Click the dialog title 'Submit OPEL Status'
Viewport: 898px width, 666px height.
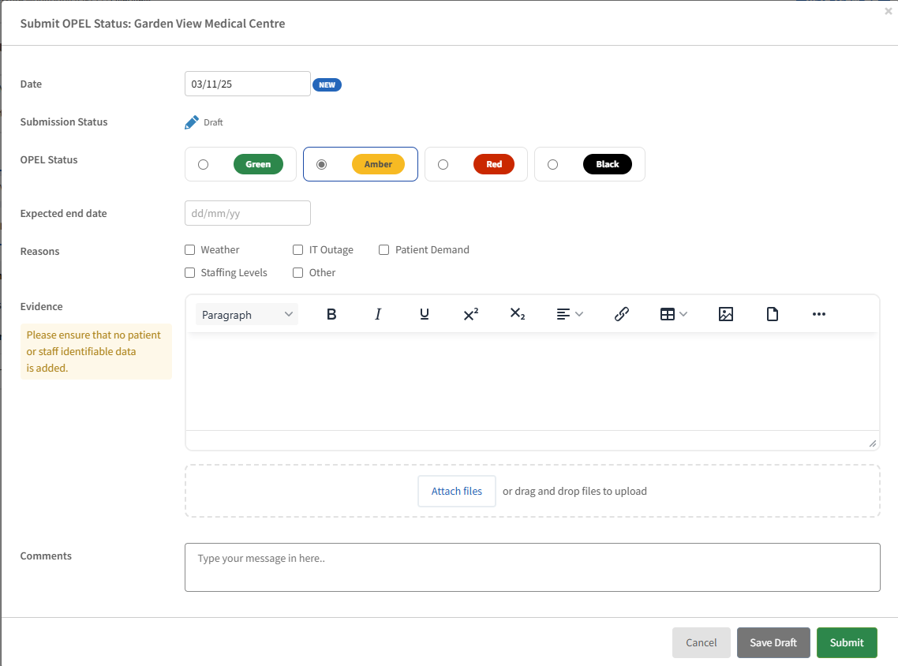[152, 24]
